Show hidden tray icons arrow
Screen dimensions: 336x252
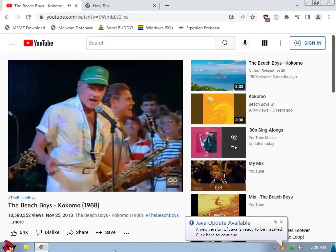tap(274, 247)
